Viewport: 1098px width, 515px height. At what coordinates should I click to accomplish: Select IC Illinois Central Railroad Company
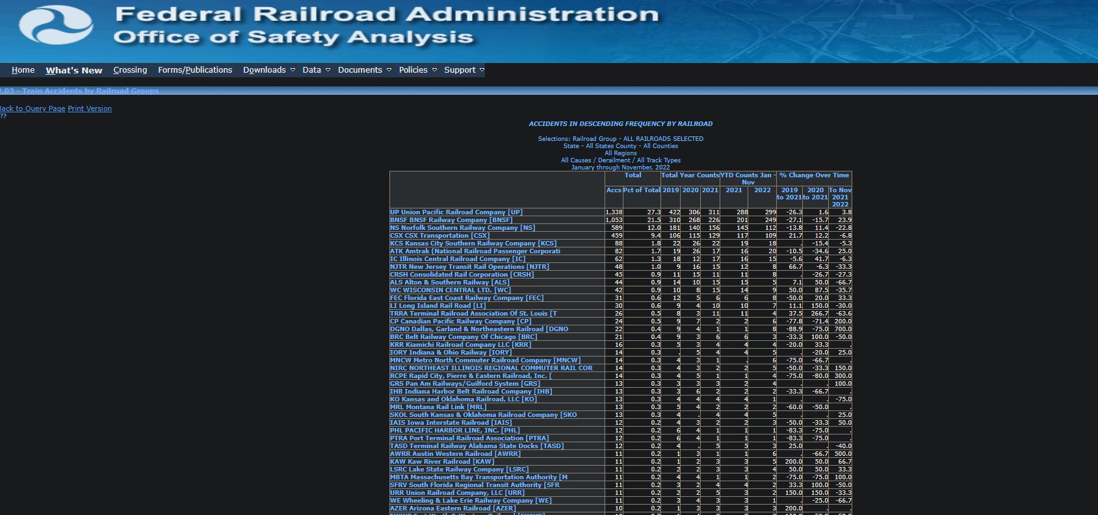tap(458, 259)
